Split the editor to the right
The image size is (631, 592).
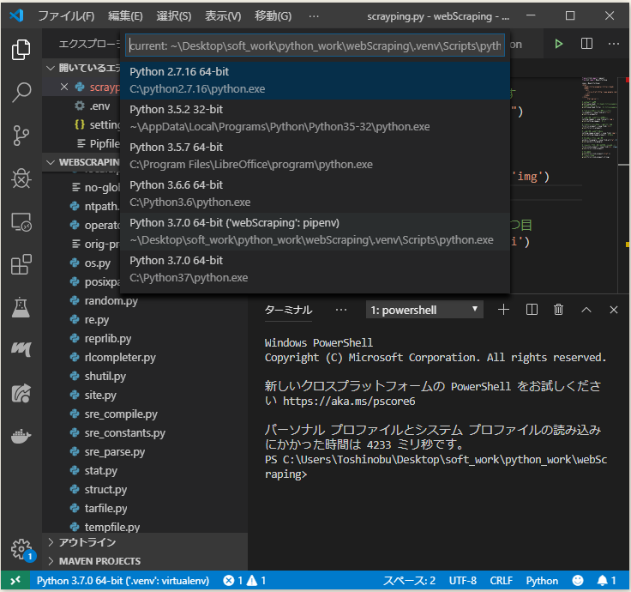coord(586,44)
